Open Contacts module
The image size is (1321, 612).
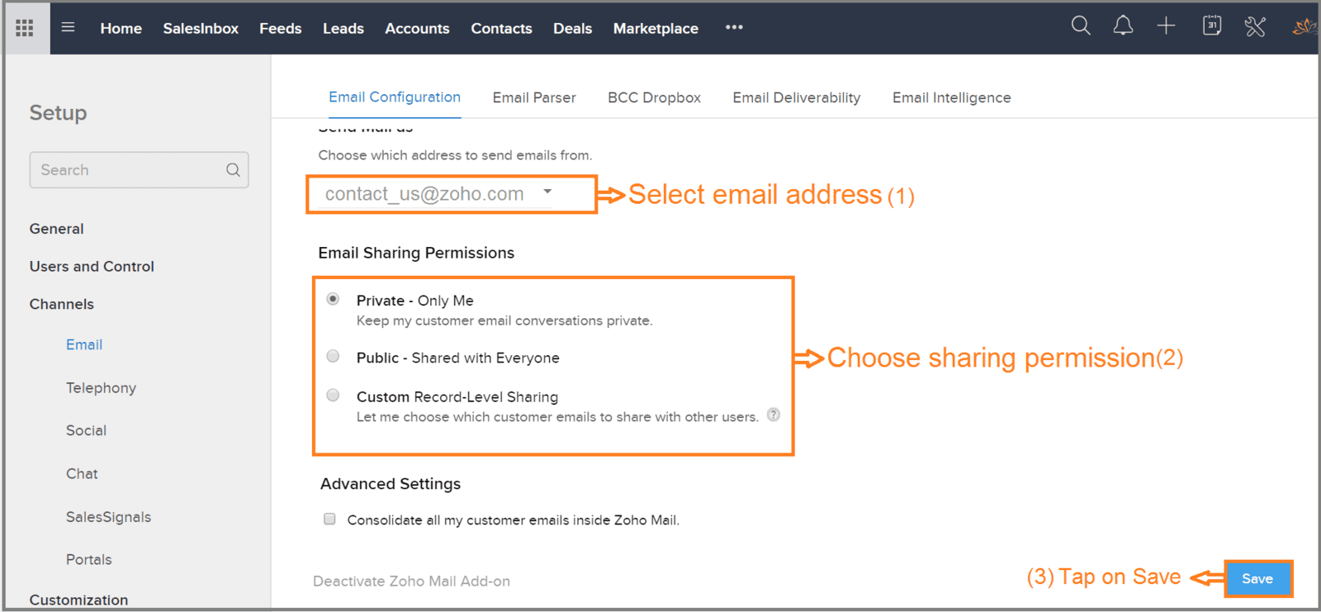click(501, 28)
